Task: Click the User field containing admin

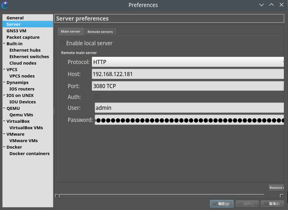Action: (x=189, y=108)
